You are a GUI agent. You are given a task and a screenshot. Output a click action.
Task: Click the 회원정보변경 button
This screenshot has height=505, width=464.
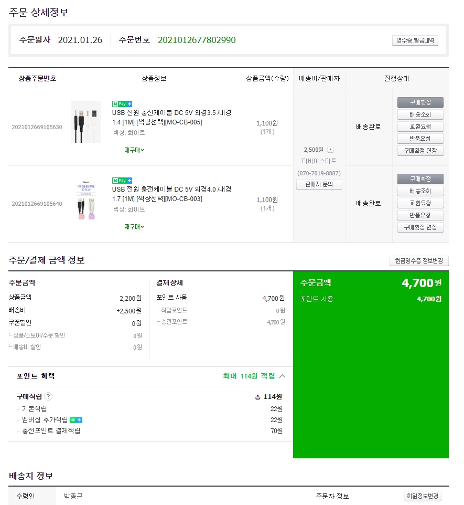[423, 496]
